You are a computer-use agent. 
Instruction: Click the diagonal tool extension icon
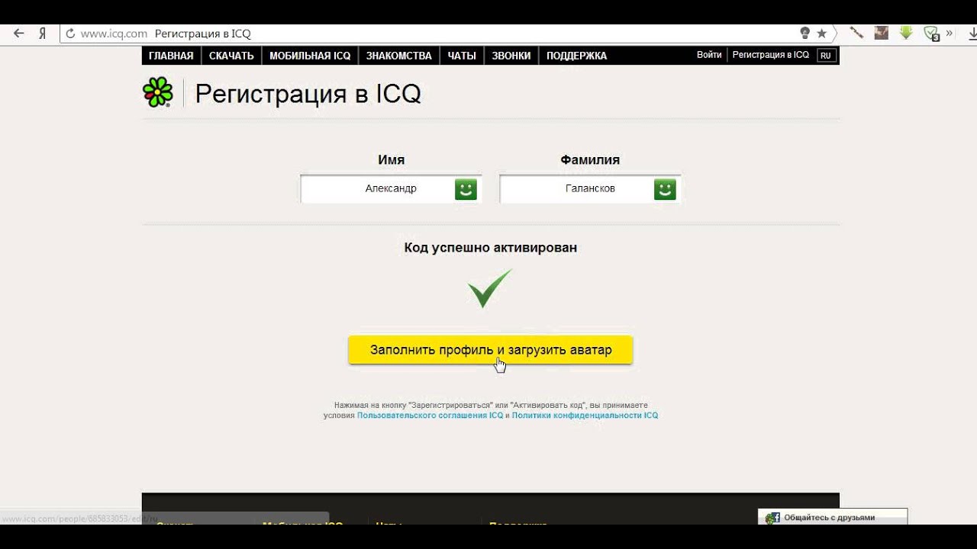tap(856, 33)
